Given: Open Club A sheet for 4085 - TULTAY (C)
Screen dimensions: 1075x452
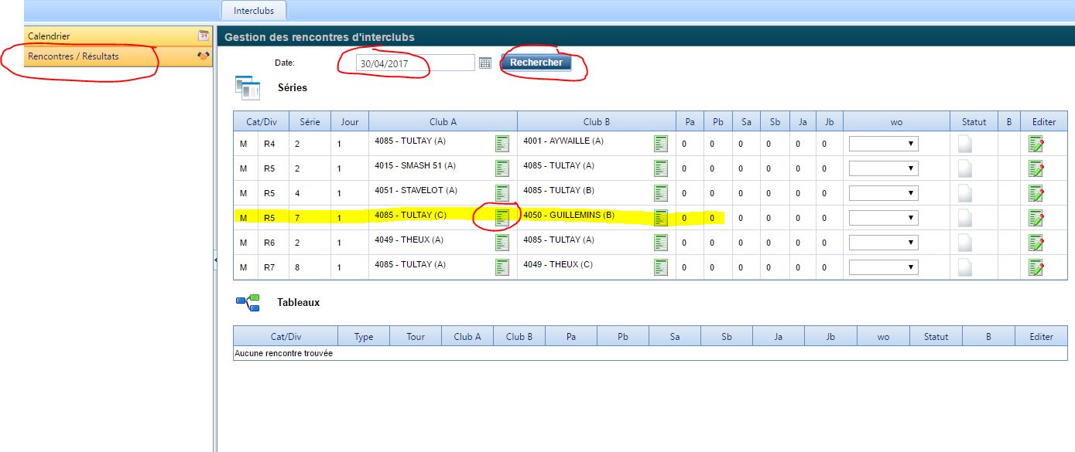Looking at the screenshot, I should click(x=502, y=218).
